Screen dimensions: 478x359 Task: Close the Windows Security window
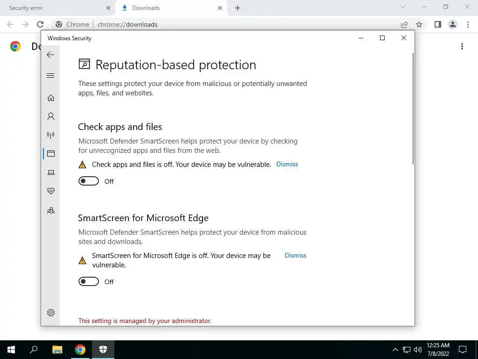[x=404, y=38]
